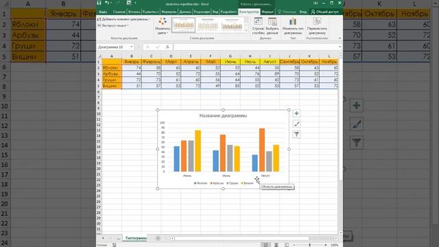Viewport: 439px width, 247px height.
Task: Open the Файл tab
Action: pyautogui.click(x=103, y=12)
